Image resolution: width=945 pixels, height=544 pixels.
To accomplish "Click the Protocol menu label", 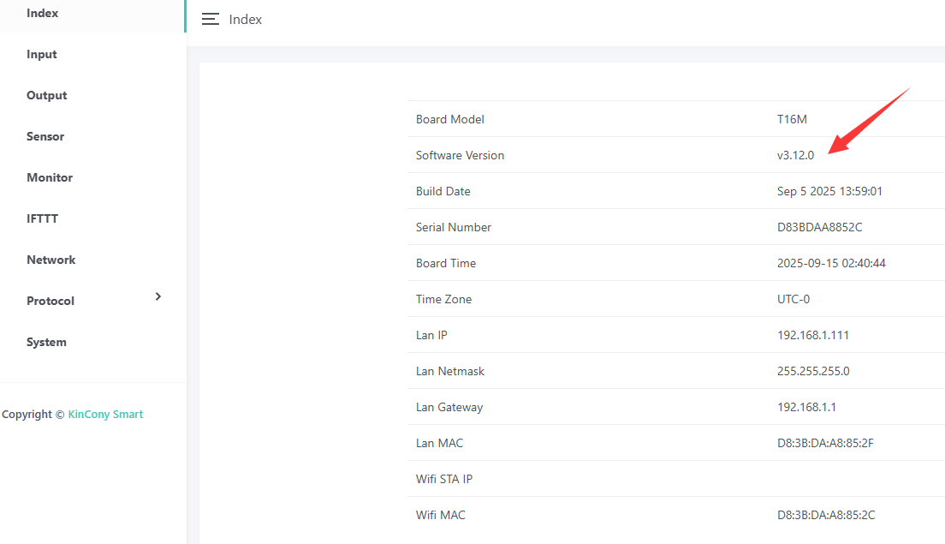I will point(50,302).
